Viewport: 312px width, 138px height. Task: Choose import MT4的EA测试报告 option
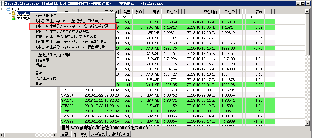tap(62, 31)
